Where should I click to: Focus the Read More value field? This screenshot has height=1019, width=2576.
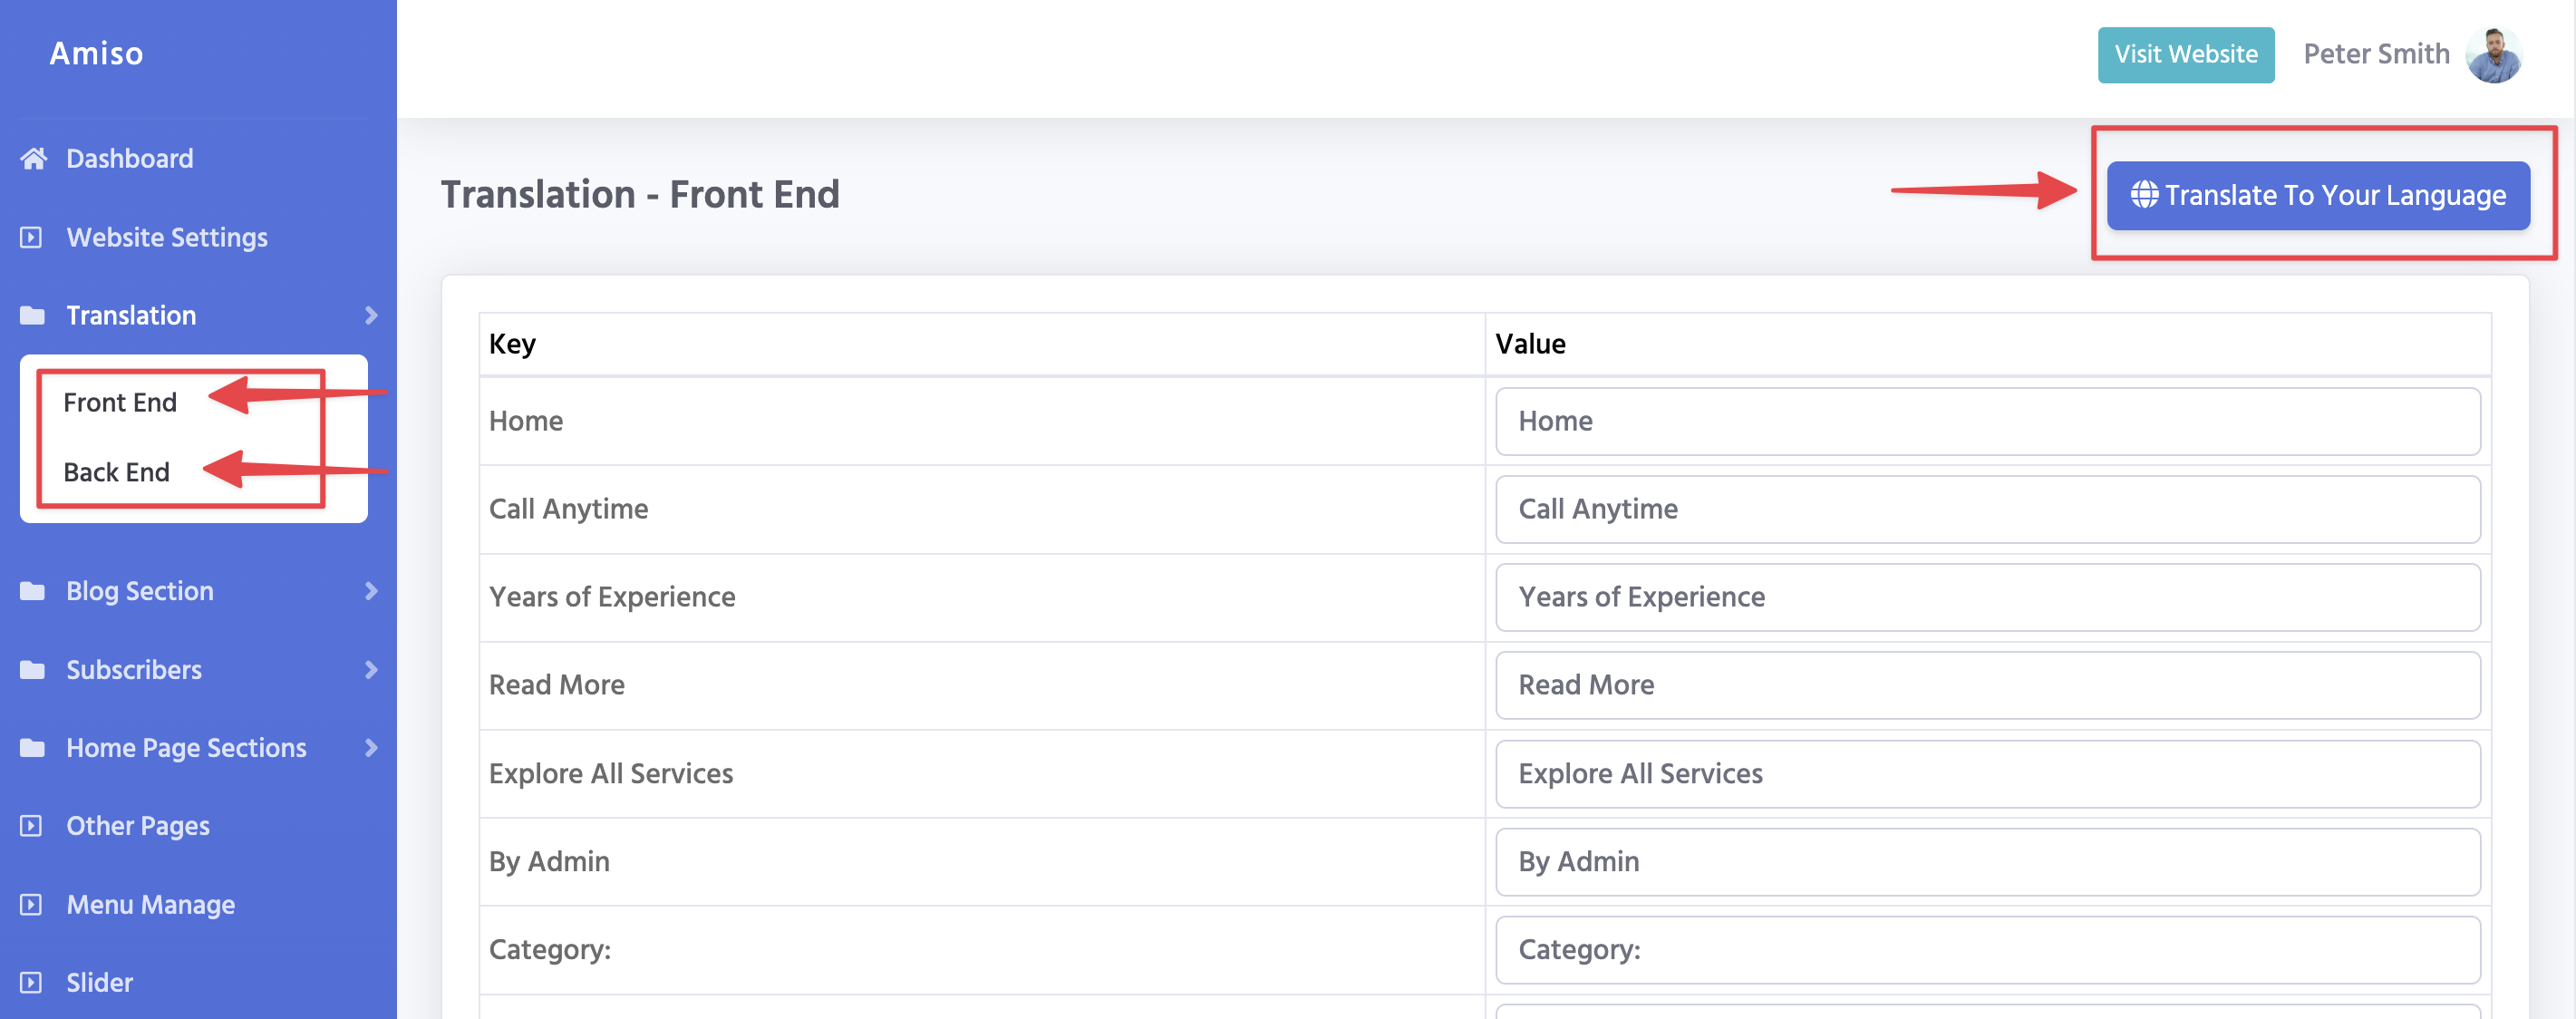1987,685
